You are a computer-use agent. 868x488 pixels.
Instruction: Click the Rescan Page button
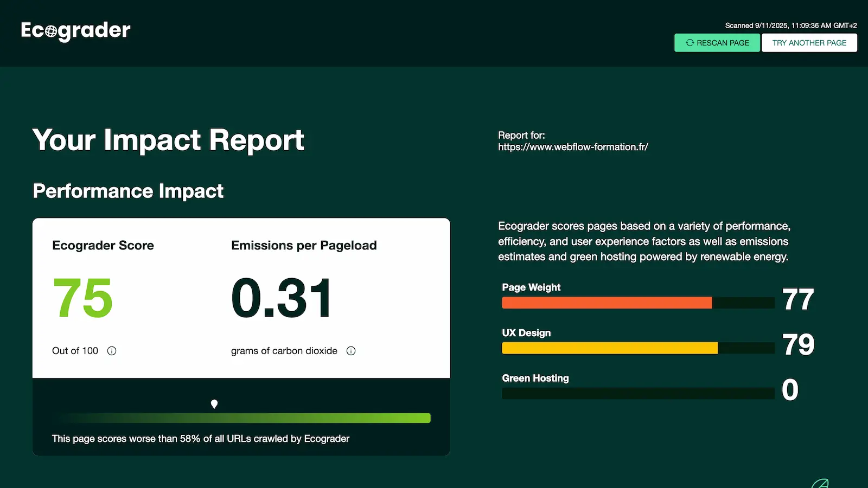[x=717, y=43]
